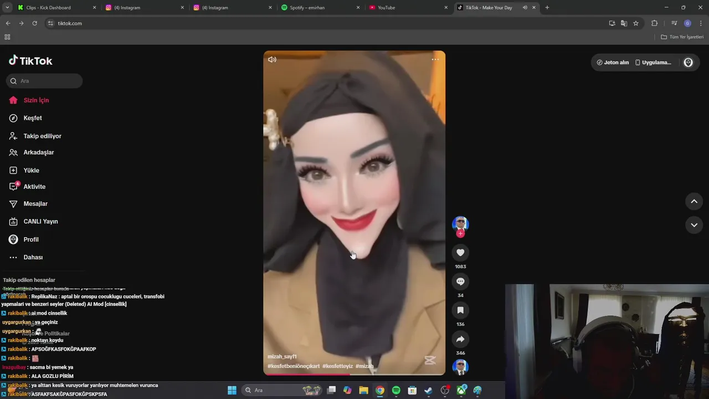Open Microsoft Store from the taskbar
Image resolution: width=709 pixels, height=399 pixels.
412,390
